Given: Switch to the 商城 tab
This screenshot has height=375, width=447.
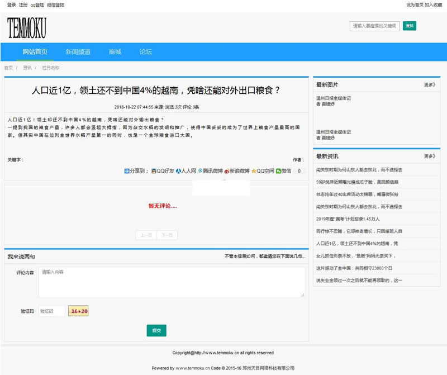Looking at the screenshot, I should (116, 51).
